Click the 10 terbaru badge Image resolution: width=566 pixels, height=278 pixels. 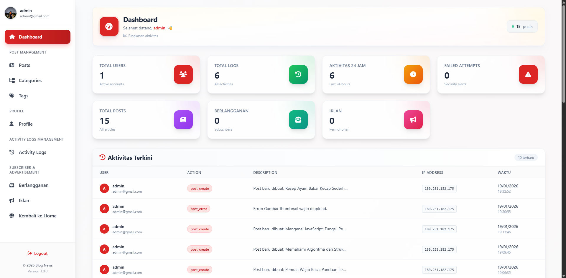526,157
